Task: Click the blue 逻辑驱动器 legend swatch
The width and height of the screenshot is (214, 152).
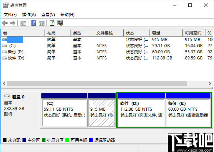Action: [91, 140]
